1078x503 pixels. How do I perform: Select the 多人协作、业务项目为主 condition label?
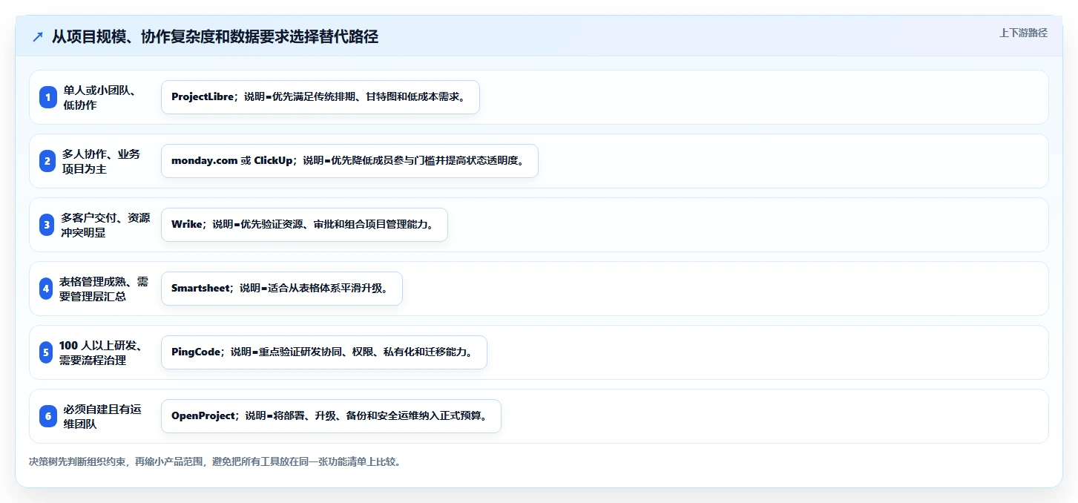point(101,161)
